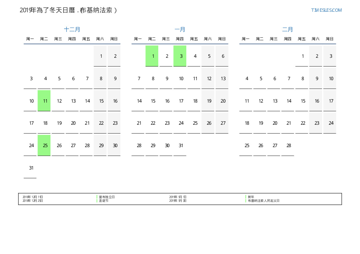Open the 十二月 month heading
Viewport: 360px width, 254px height.
tap(72, 29)
